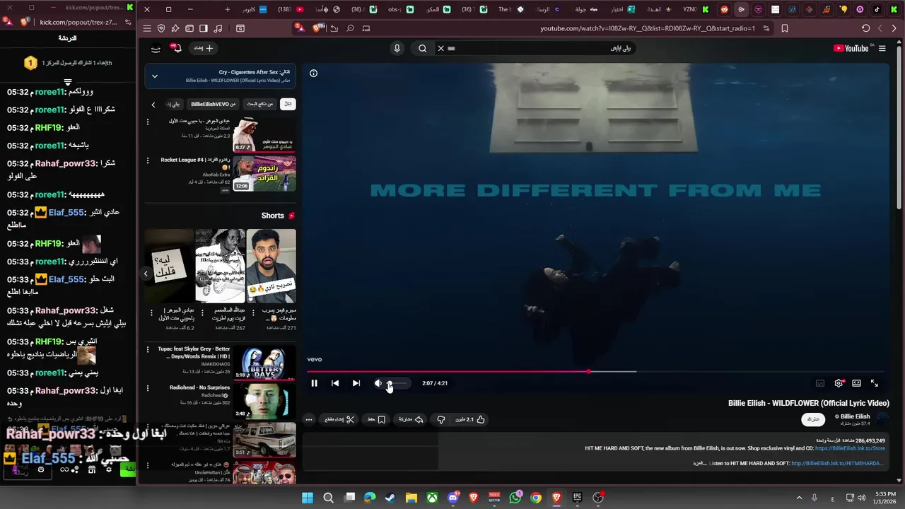905x509 pixels.
Task: Switch to theater mode
Action: click(x=856, y=383)
